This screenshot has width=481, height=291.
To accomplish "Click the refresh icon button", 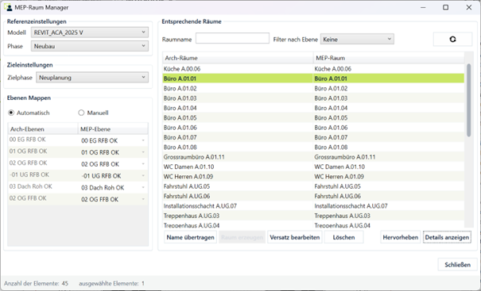I will [452, 39].
